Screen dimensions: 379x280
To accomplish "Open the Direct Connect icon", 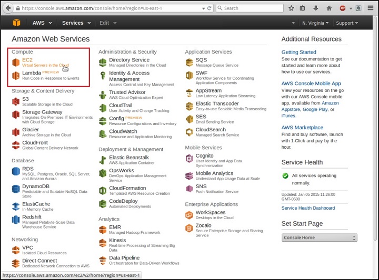I will (16, 263).
